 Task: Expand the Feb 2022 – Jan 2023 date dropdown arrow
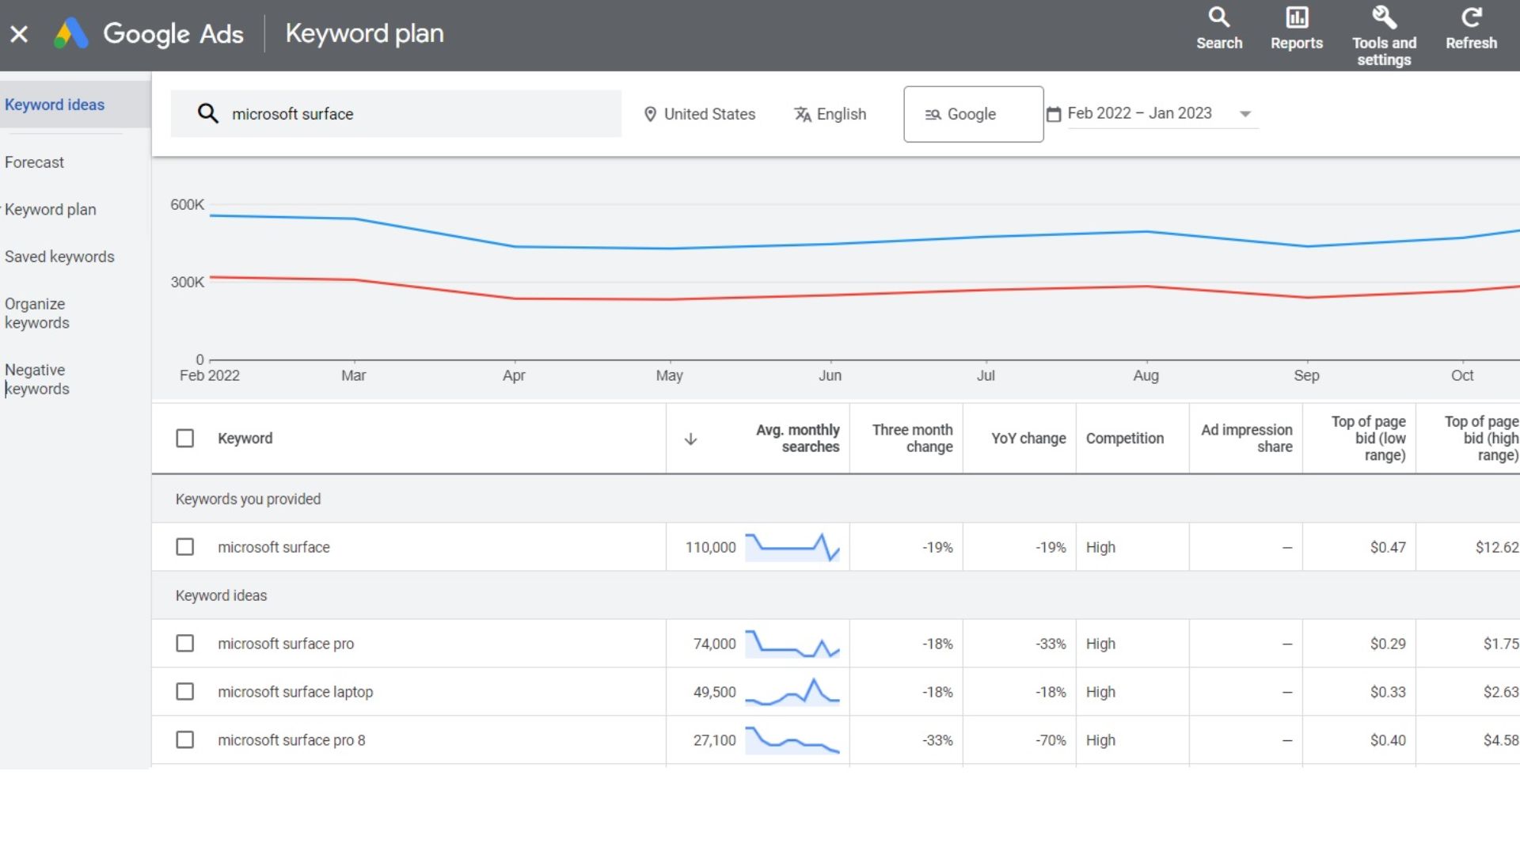1245,114
